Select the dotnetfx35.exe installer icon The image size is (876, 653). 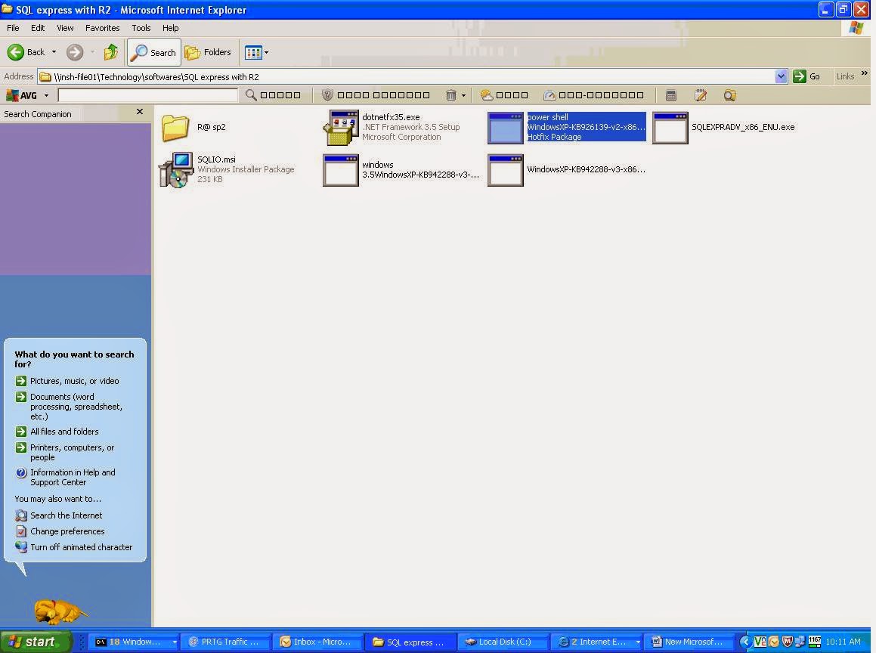pyautogui.click(x=341, y=128)
